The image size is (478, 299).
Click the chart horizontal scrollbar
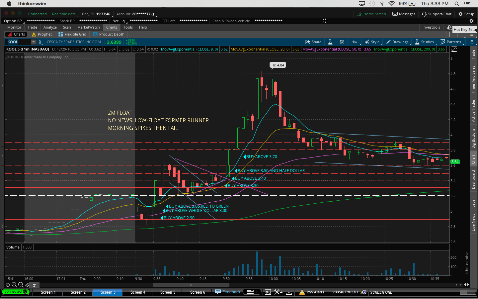tap(191, 285)
